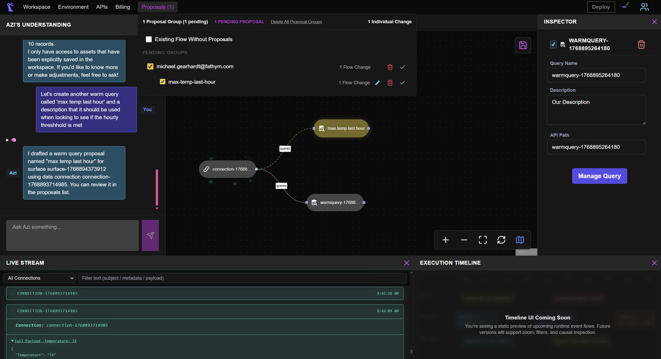Click the React Flow attribution link

coord(526,252)
